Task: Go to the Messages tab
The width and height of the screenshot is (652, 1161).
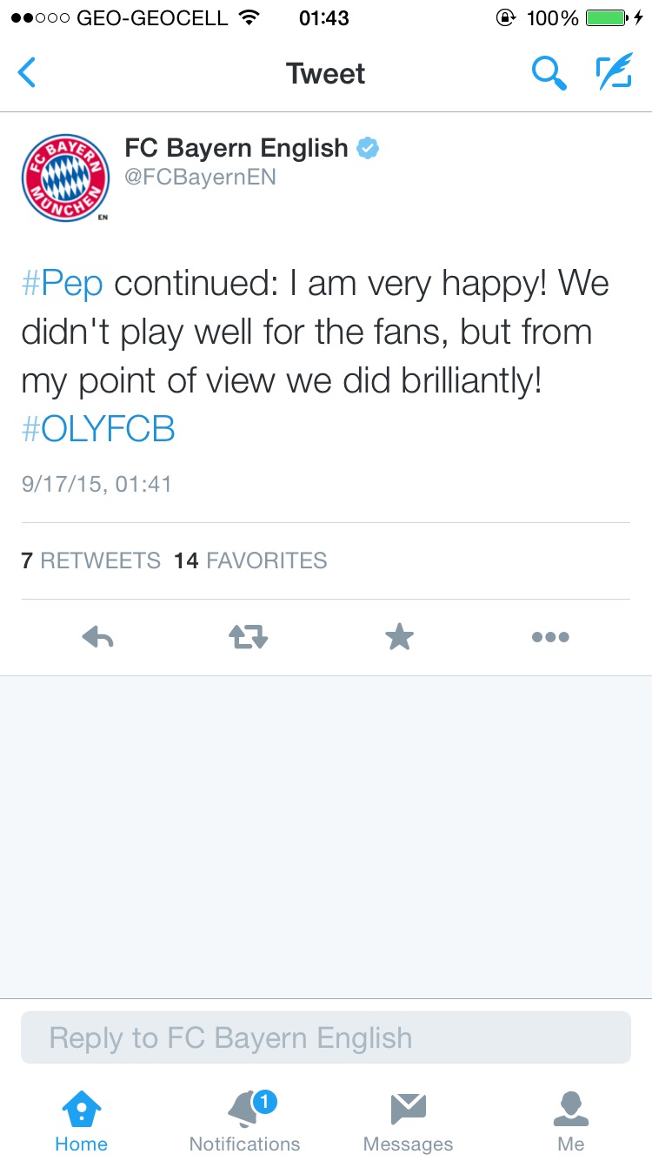Action: pos(408,1121)
